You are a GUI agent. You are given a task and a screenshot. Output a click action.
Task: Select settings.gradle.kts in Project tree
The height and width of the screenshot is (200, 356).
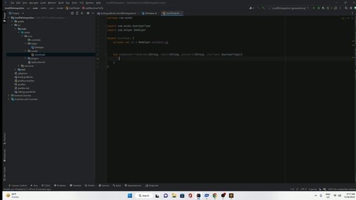[25, 92]
